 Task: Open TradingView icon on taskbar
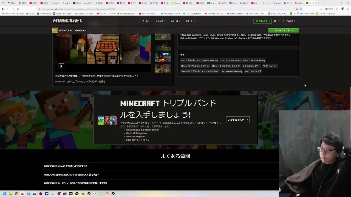pos(71,194)
